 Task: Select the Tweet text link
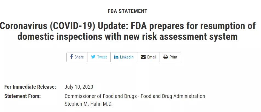pyautogui.click(x=102, y=57)
